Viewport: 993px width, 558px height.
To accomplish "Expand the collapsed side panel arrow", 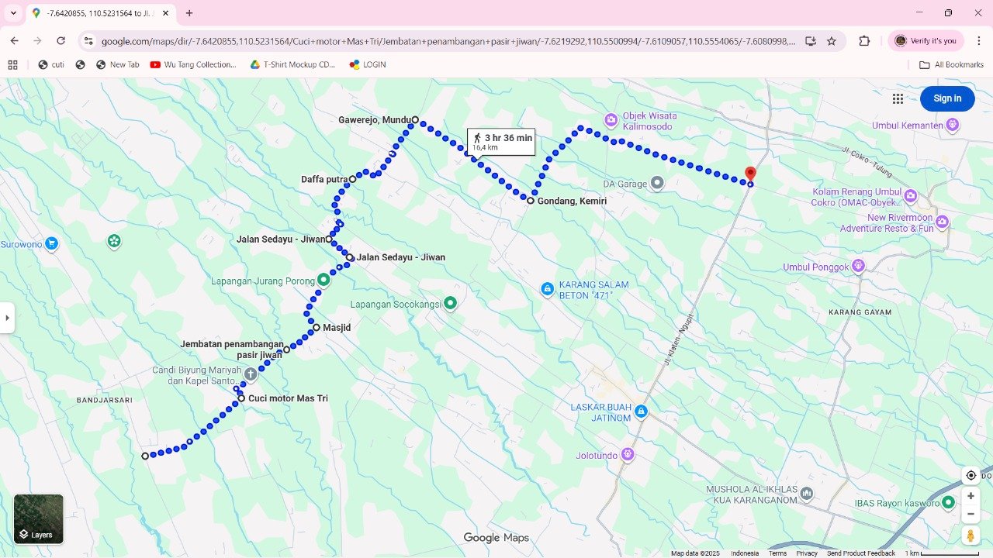I will click(x=7, y=318).
